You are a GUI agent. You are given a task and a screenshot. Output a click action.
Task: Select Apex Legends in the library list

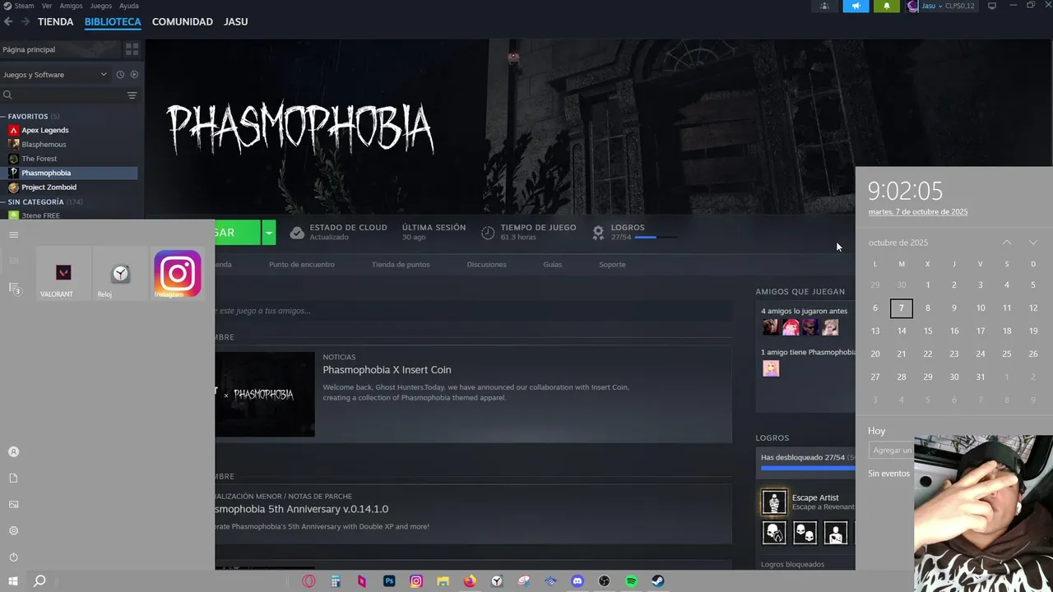pos(45,130)
